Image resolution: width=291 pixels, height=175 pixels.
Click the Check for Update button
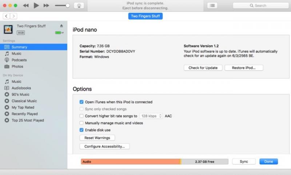point(203,68)
